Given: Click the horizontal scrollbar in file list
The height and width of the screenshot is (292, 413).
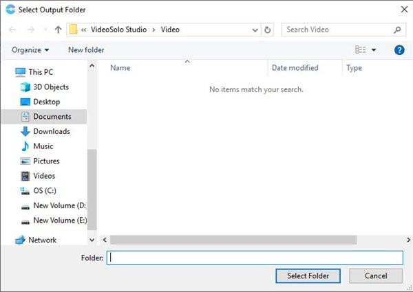Looking at the screenshot, I should (x=233, y=240).
